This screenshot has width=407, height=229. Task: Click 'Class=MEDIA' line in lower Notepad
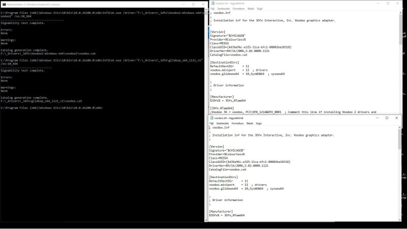pos(218,158)
